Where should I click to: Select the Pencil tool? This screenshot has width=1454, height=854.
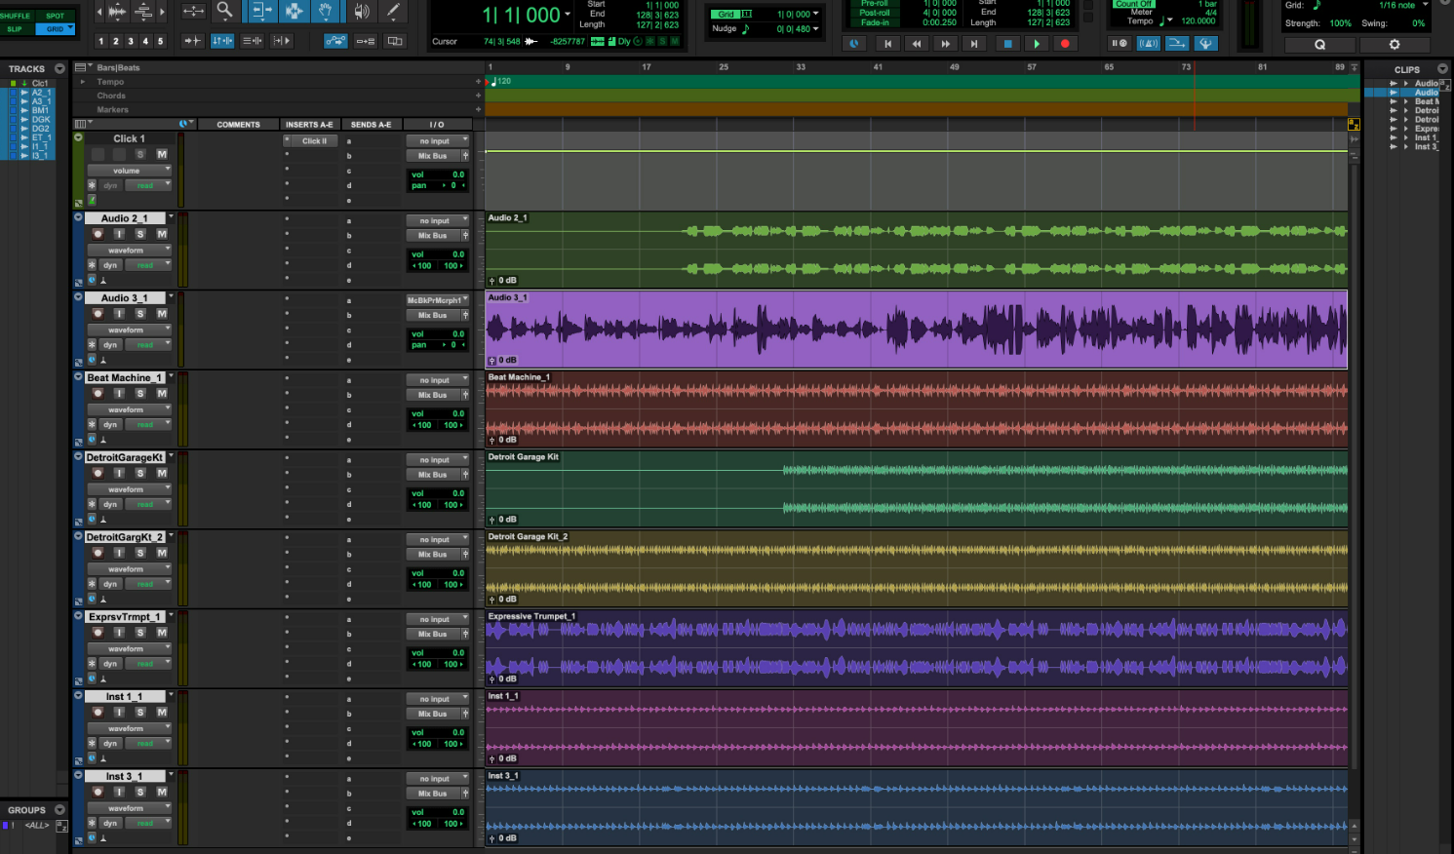[393, 11]
